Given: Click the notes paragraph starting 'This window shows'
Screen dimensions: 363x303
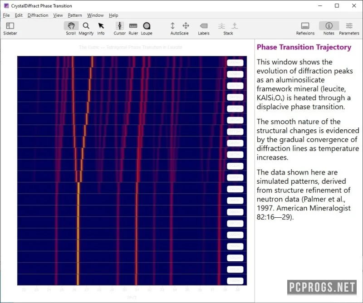Looking at the screenshot, I should 304,84.
